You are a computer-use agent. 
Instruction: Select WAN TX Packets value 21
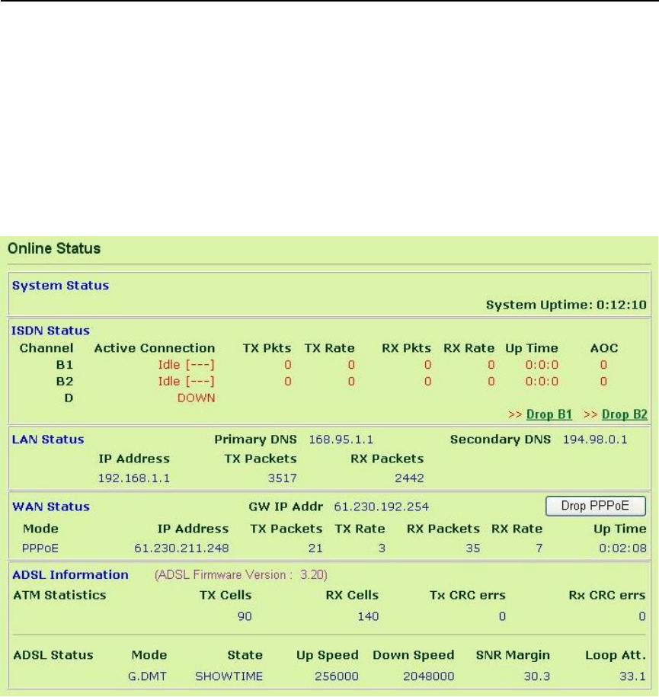(x=315, y=548)
